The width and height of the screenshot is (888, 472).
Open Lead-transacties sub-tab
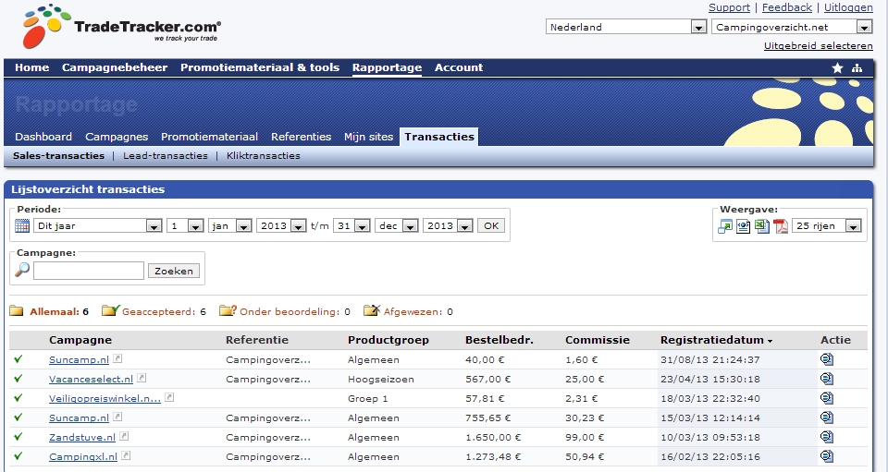pyautogui.click(x=166, y=155)
